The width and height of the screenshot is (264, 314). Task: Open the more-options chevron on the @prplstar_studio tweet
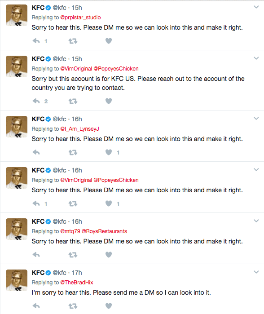(x=256, y=7)
